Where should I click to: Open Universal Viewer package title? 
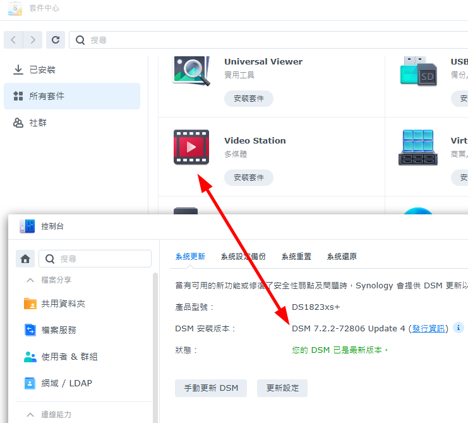point(263,61)
